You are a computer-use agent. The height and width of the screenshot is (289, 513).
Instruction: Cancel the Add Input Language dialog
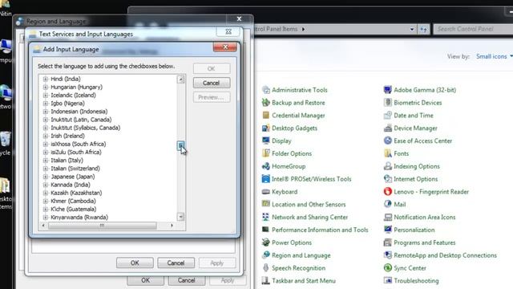tap(212, 83)
